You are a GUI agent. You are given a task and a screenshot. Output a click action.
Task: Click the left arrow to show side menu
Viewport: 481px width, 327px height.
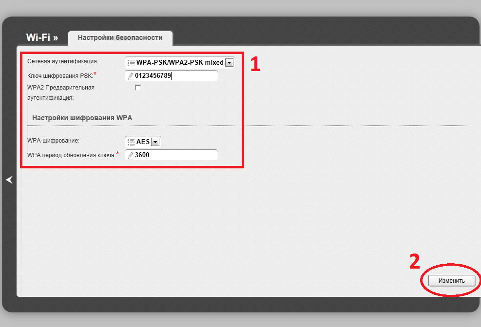8,180
